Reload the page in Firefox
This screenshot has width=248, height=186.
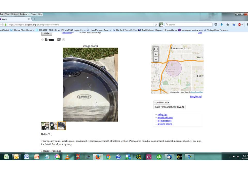click(x=156, y=25)
